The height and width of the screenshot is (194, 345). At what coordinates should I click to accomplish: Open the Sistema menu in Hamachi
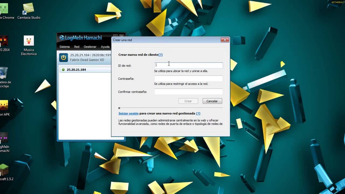(65, 47)
